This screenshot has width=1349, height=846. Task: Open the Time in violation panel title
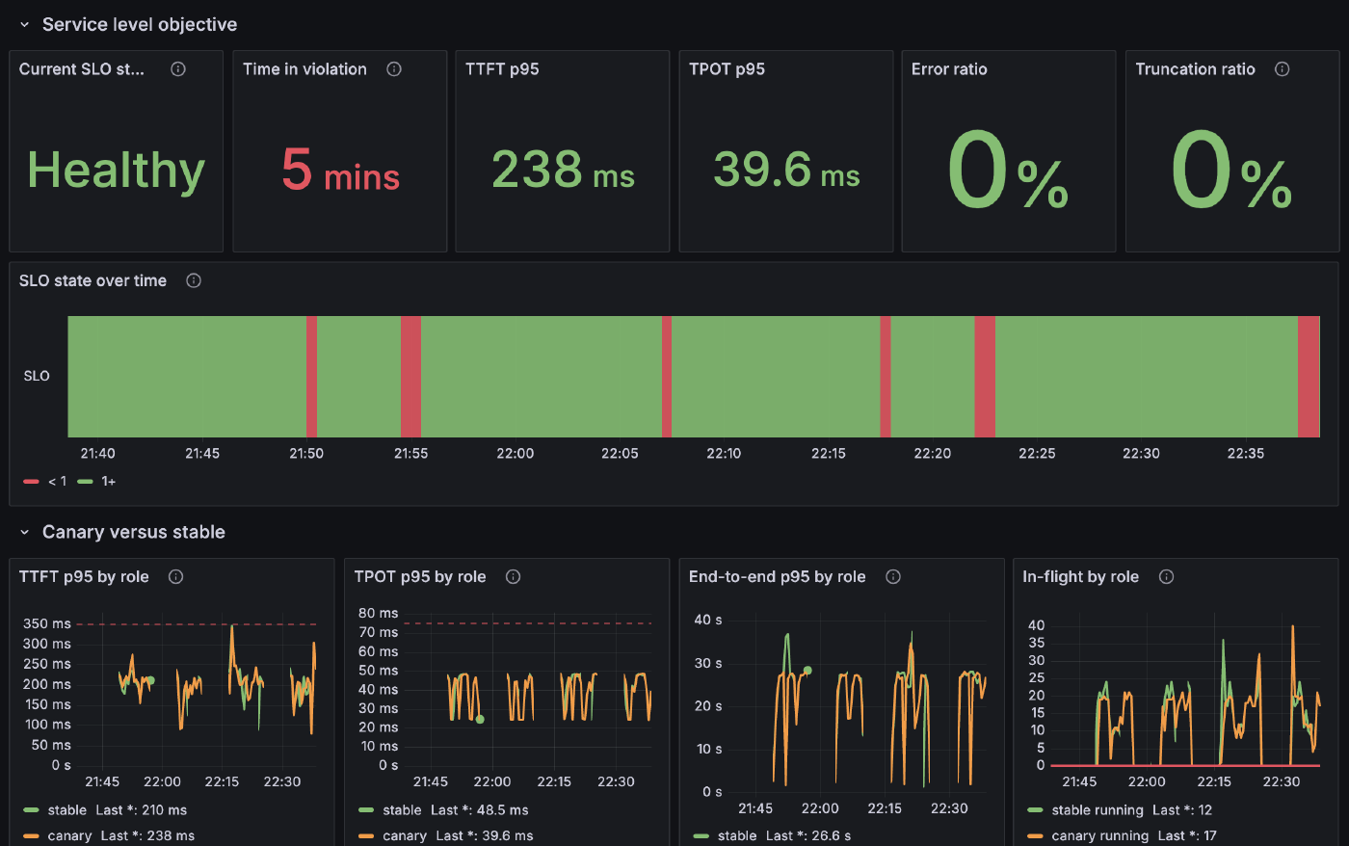304,69
